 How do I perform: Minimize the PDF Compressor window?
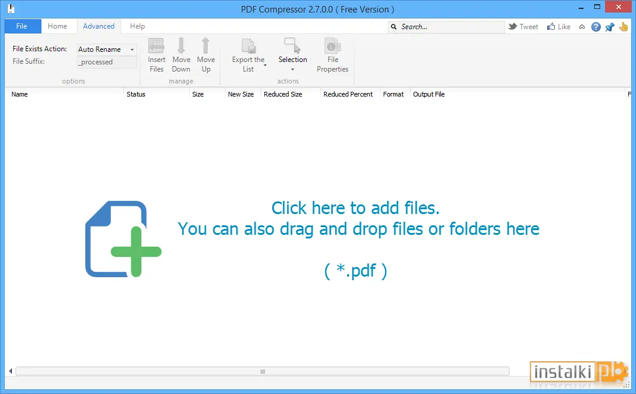pyautogui.click(x=581, y=8)
